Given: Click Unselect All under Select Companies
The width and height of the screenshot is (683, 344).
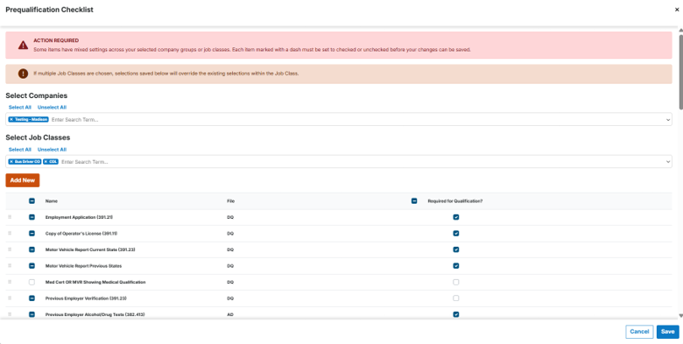Looking at the screenshot, I should pos(52,107).
